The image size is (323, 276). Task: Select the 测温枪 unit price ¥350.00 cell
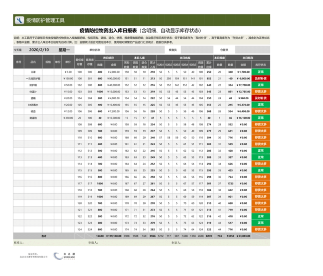(68, 118)
